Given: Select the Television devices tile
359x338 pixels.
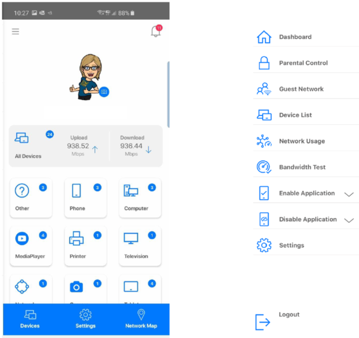Looking at the screenshot, I should click(140, 246).
